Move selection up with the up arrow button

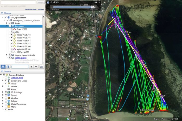pos(31,67)
